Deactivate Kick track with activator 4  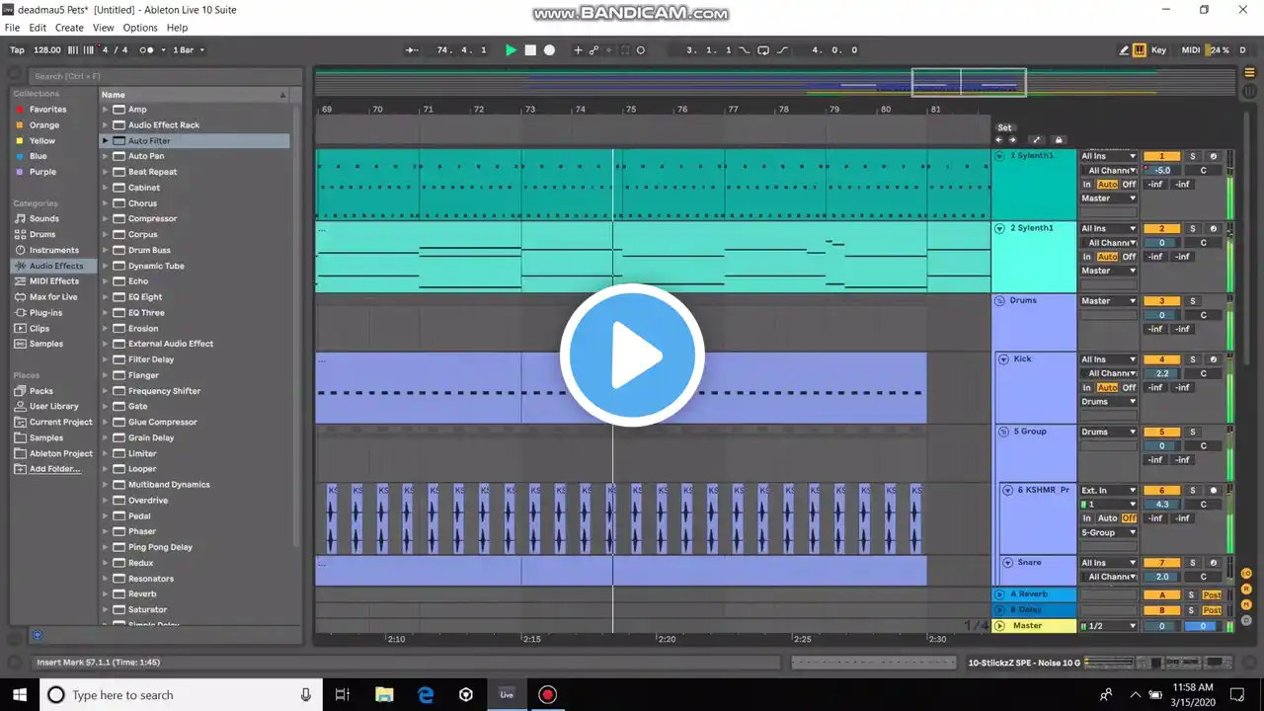coord(1162,359)
